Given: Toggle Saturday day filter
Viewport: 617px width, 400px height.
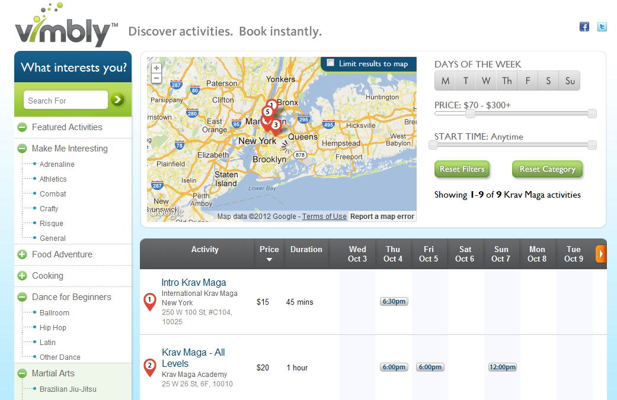Looking at the screenshot, I should [548, 80].
